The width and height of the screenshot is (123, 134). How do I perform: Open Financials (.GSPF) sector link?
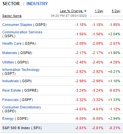(18, 100)
